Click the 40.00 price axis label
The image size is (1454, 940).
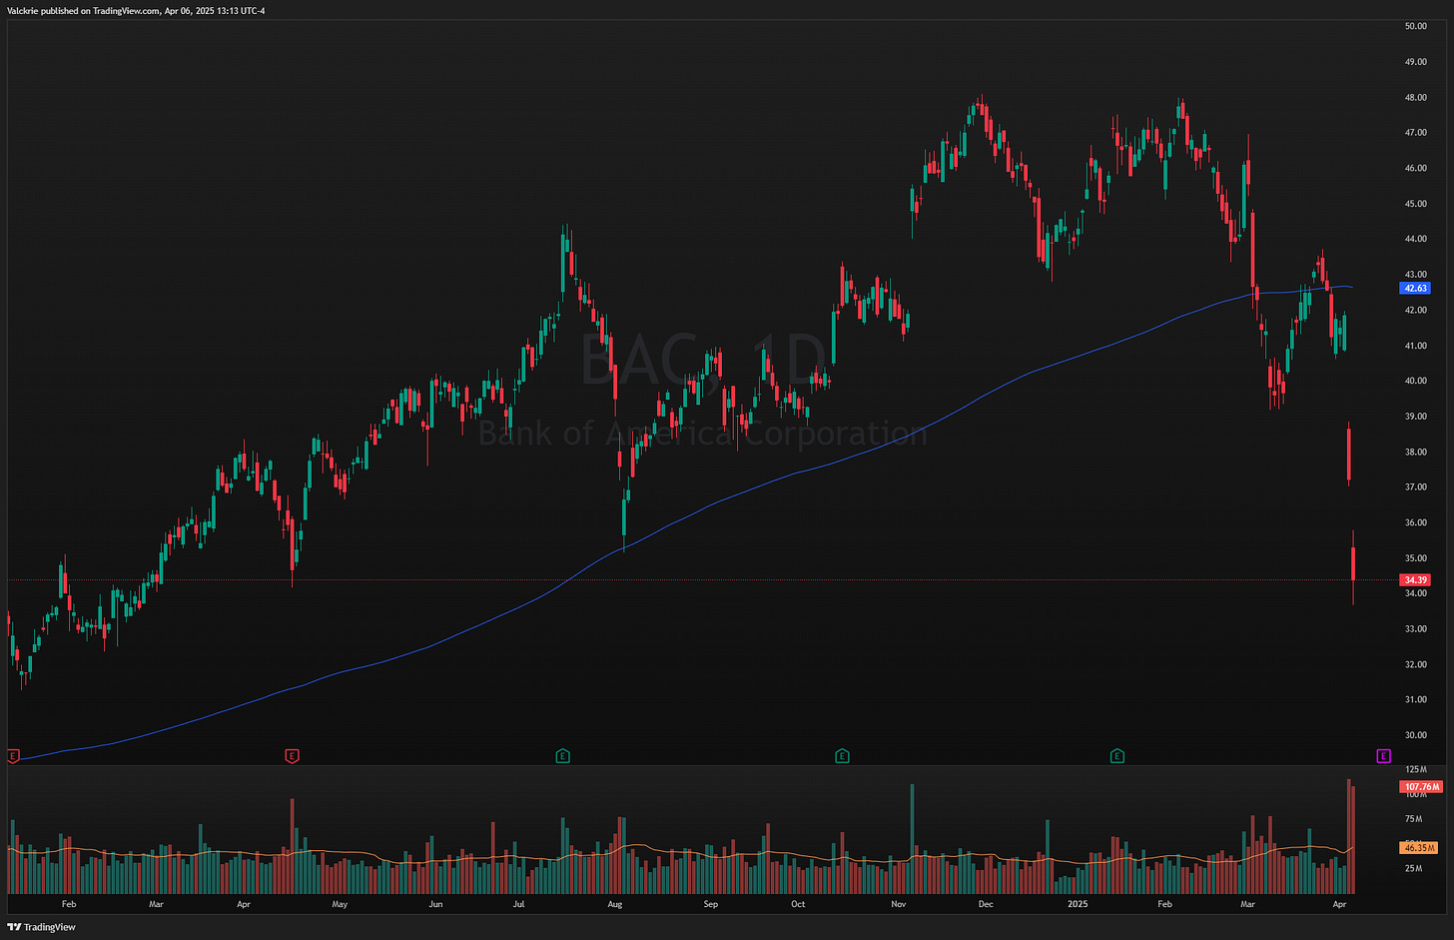pyautogui.click(x=1415, y=381)
